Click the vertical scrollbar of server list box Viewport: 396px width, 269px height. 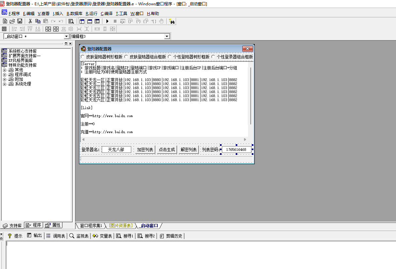point(250,97)
